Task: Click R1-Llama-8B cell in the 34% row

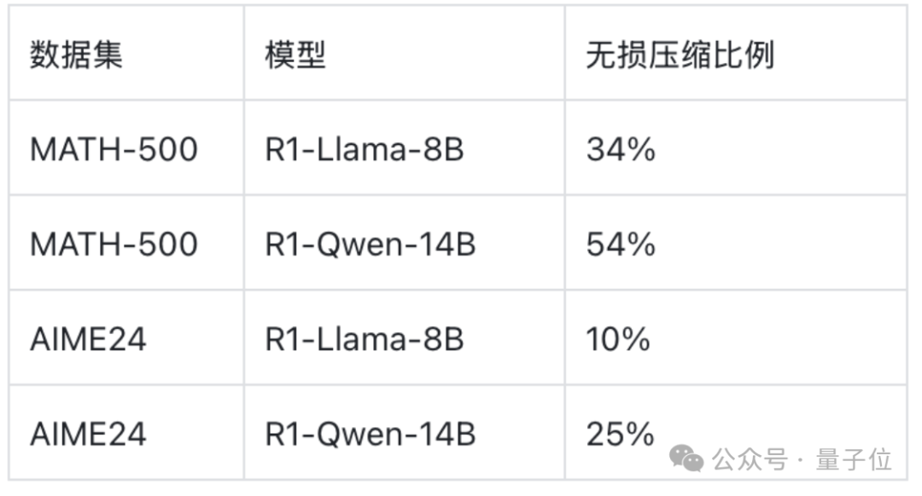Action: (365, 150)
